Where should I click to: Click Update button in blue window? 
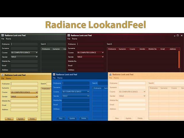pos(72,118)
